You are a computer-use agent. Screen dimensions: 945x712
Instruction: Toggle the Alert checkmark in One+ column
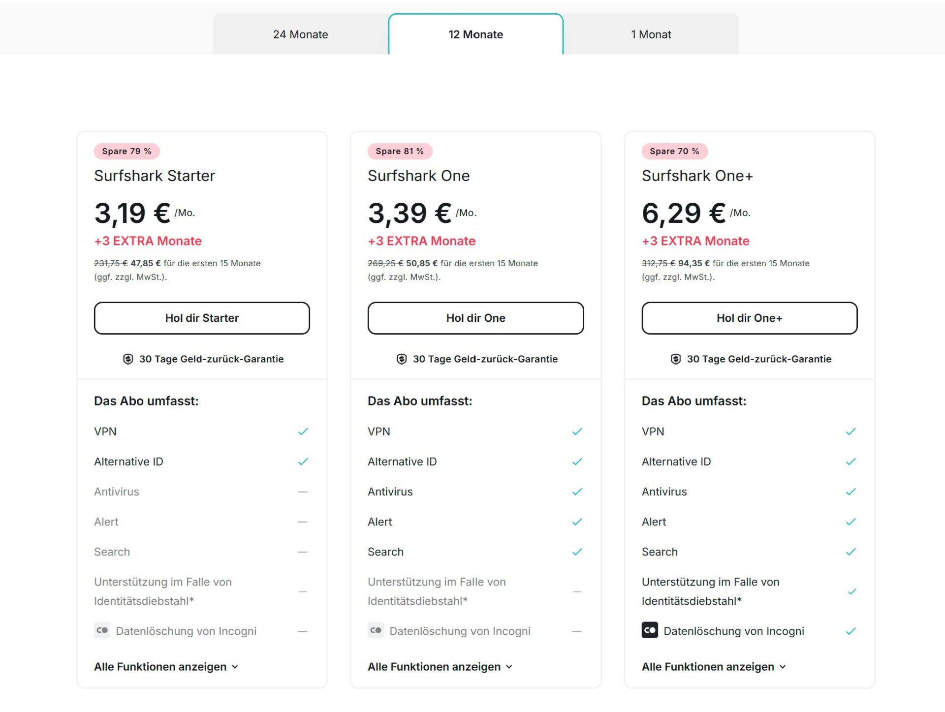850,522
